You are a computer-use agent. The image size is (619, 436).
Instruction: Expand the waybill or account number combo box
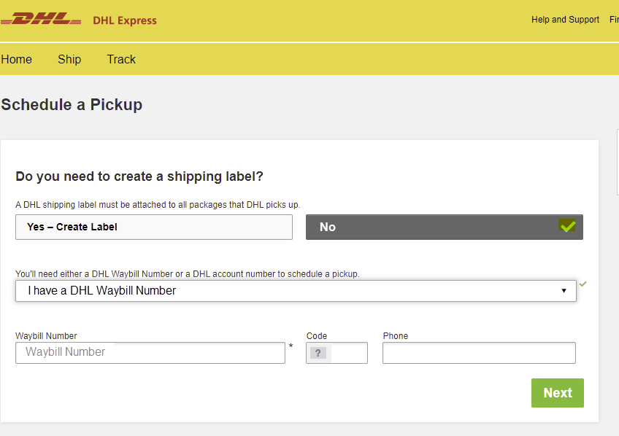(296, 290)
